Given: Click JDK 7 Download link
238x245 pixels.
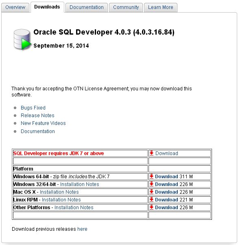Looking at the screenshot, I should (167, 153).
